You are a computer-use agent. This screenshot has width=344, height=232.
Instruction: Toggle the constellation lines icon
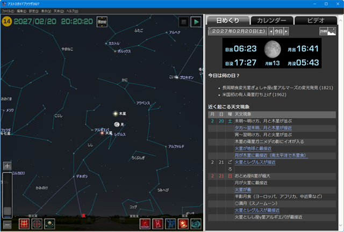point(157,224)
